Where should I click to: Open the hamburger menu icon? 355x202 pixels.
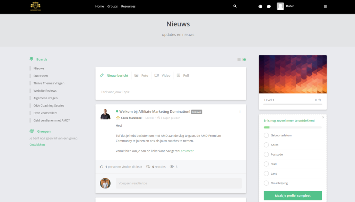[x=325, y=6]
